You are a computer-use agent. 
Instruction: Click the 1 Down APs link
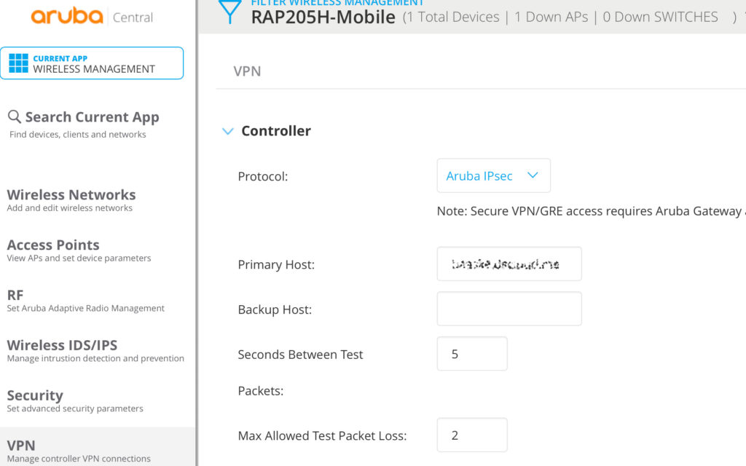pyautogui.click(x=551, y=17)
